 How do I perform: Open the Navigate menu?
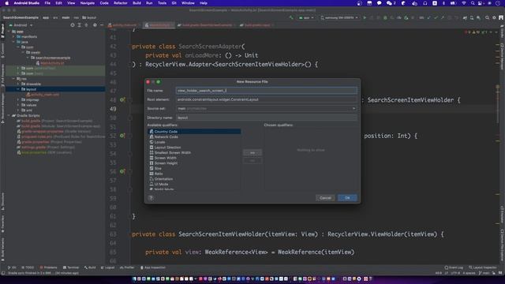click(x=88, y=3)
